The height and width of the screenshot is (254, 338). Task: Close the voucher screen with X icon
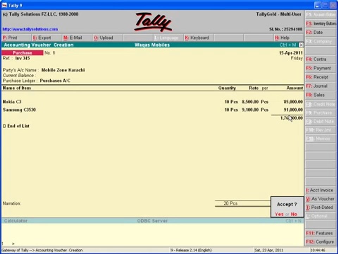tap(301, 45)
